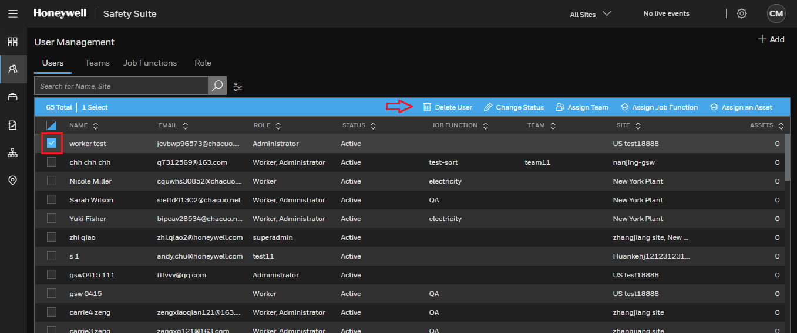This screenshot has width=797, height=333.
Task: Check the chh chh chh row checkbox
Action: (52, 162)
